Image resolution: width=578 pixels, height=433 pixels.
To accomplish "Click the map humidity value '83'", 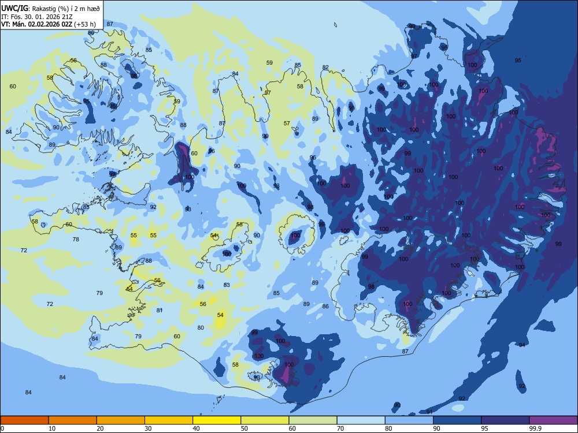I will [227, 285].
